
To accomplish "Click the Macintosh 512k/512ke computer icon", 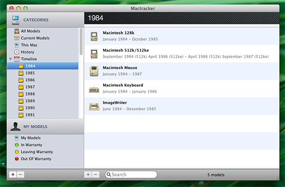I will tap(94, 53).
